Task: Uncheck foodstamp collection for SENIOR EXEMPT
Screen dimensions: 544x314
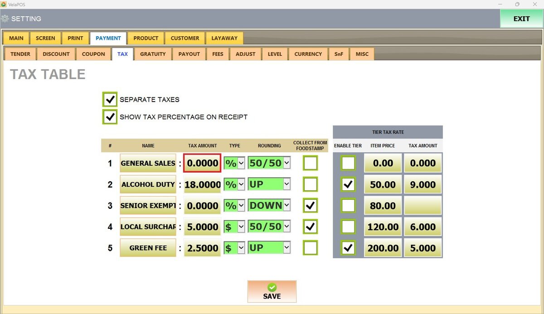Action: point(311,205)
